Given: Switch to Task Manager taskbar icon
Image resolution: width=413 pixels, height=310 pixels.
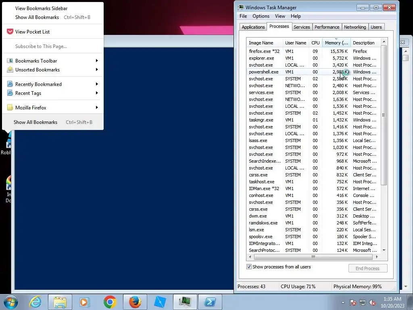Looking at the screenshot, I should tap(185, 302).
